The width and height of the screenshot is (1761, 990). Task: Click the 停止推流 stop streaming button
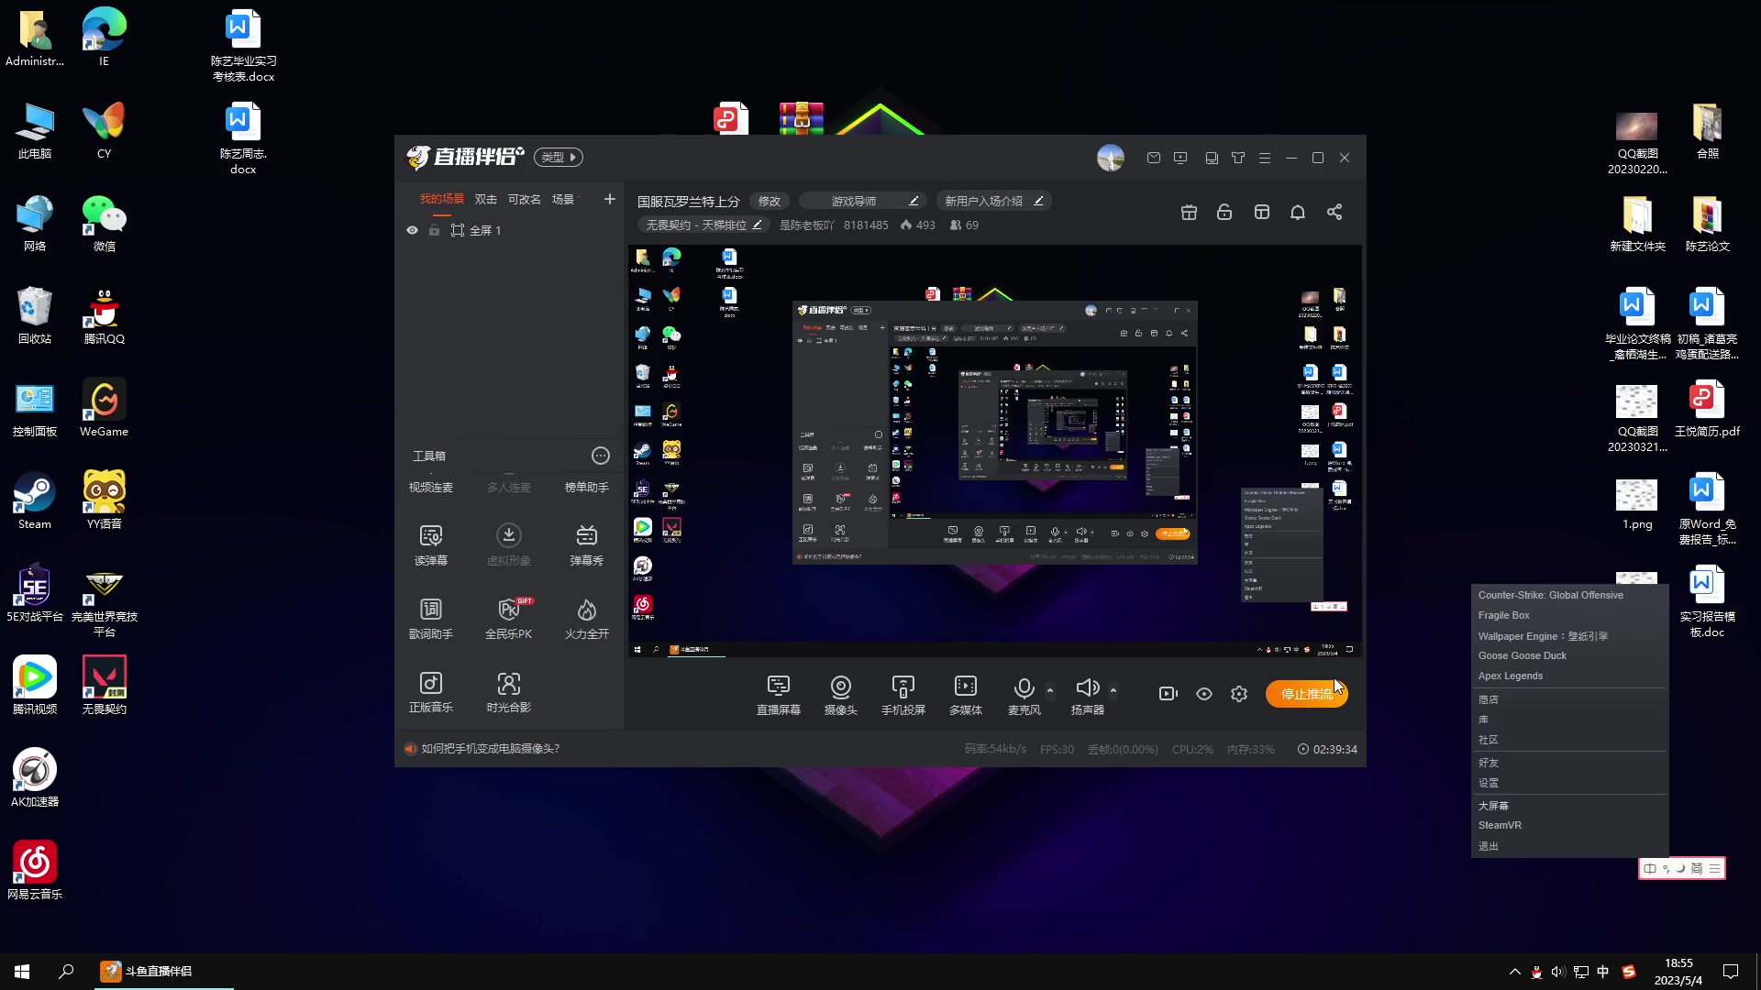[1306, 694]
